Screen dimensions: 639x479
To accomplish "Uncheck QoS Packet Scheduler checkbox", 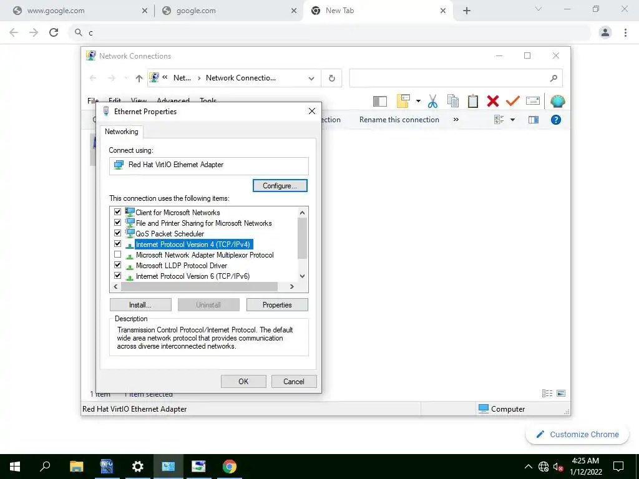I will [118, 233].
